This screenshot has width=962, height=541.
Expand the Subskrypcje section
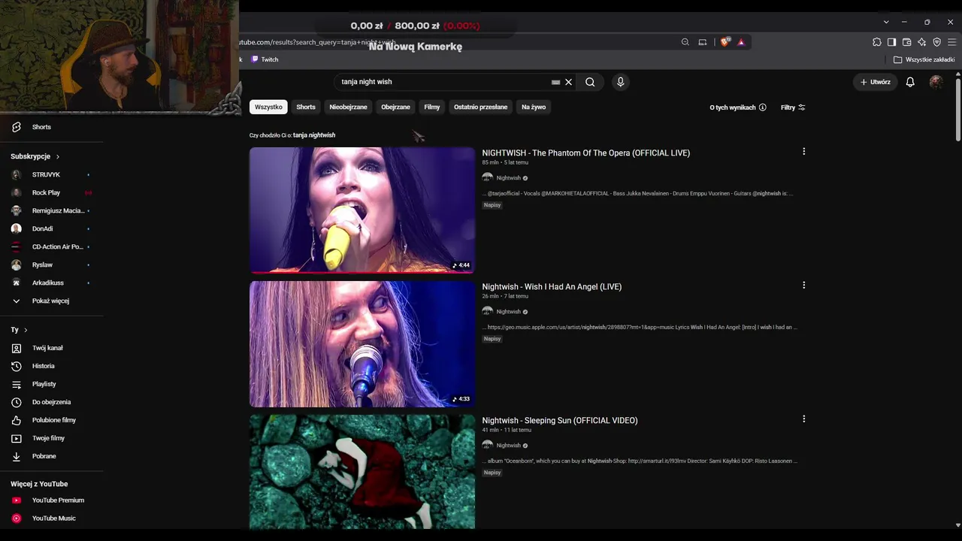35,156
